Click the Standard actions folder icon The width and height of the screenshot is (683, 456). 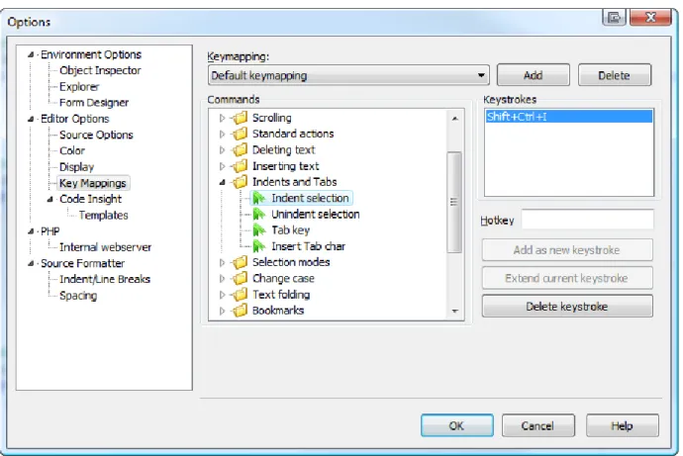pyautogui.click(x=240, y=134)
